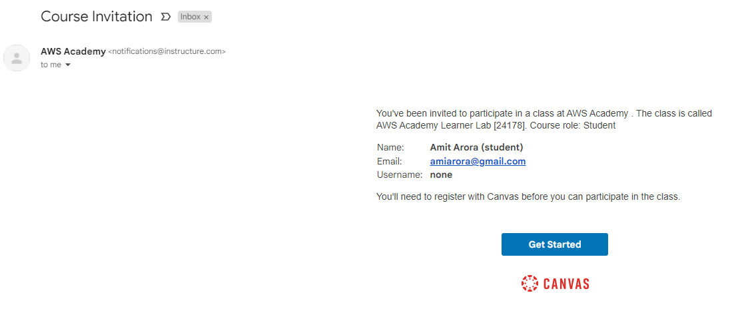The height and width of the screenshot is (309, 750).
Task: Click the importance marker beside the subject
Action: [x=166, y=17]
